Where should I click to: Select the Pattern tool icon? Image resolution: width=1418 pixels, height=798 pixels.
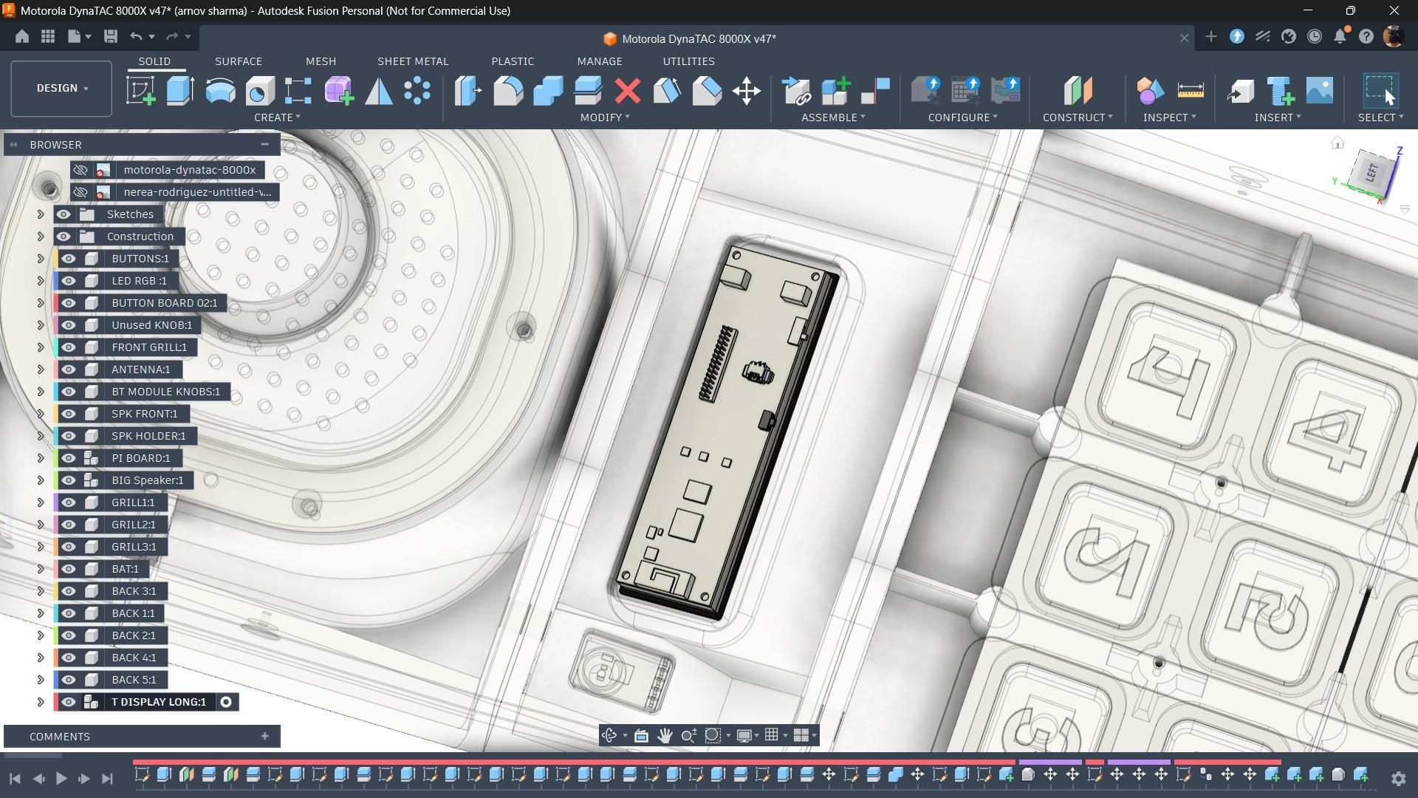coord(417,91)
